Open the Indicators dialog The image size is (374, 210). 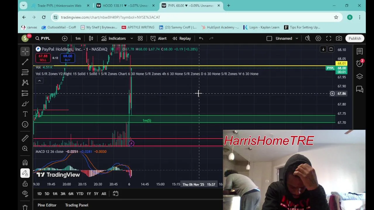click(114, 38)
